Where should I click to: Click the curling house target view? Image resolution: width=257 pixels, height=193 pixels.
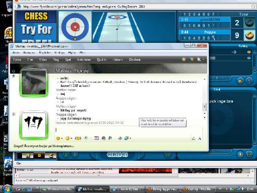coord(75,27)
